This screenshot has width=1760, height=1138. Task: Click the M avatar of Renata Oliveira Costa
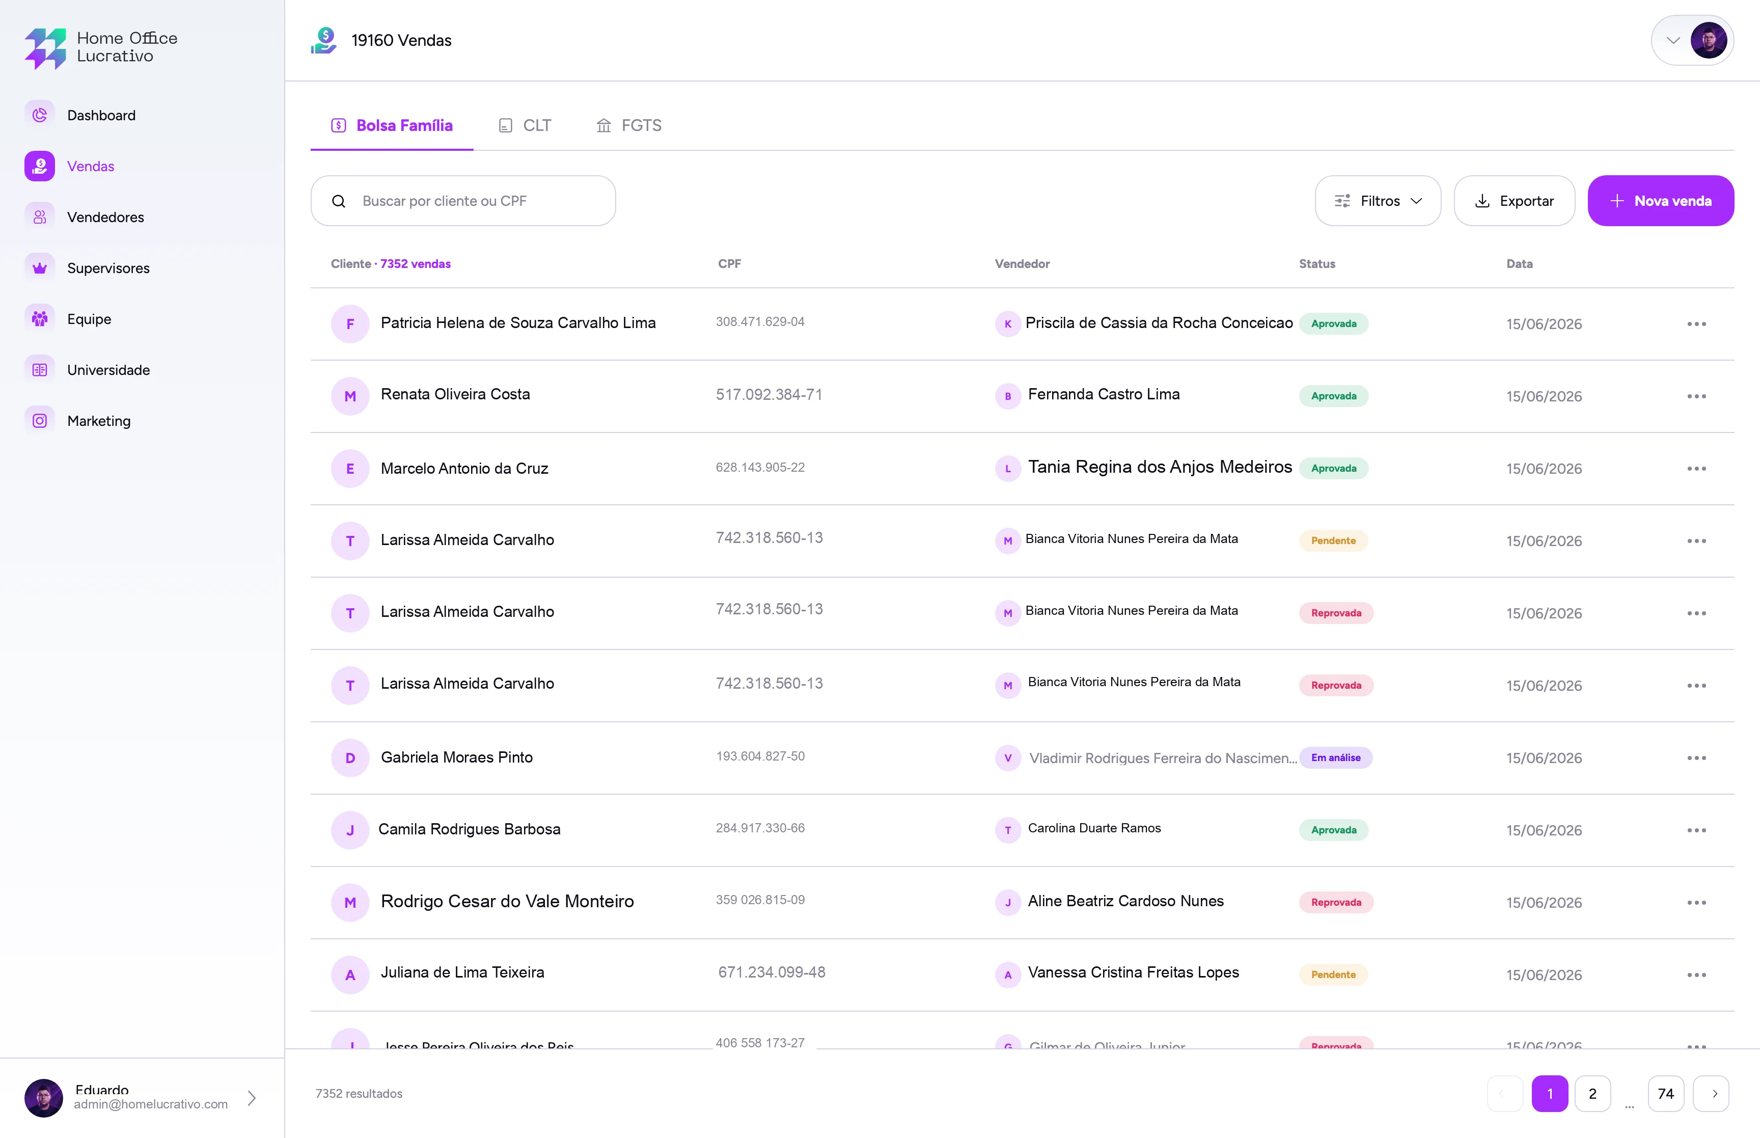[x=350, y=397]
